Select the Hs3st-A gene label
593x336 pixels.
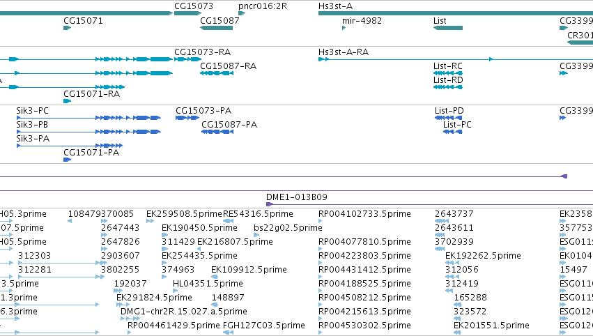[x=335, y=6]
